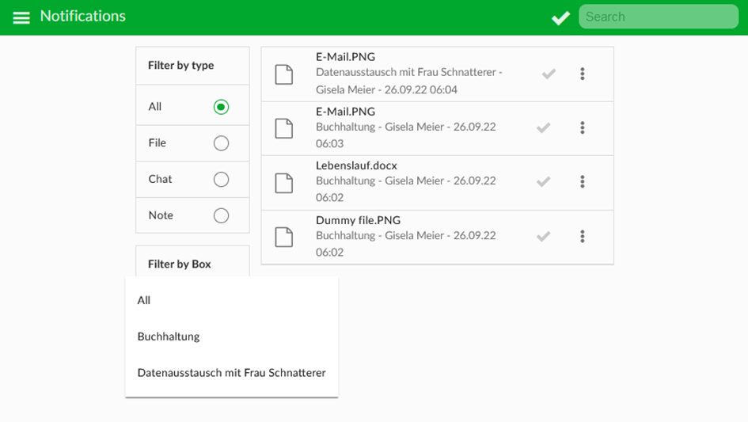Mark all notifications read via header checkmark
This screenshot has height=422, width=748.
tap(560, 17)
